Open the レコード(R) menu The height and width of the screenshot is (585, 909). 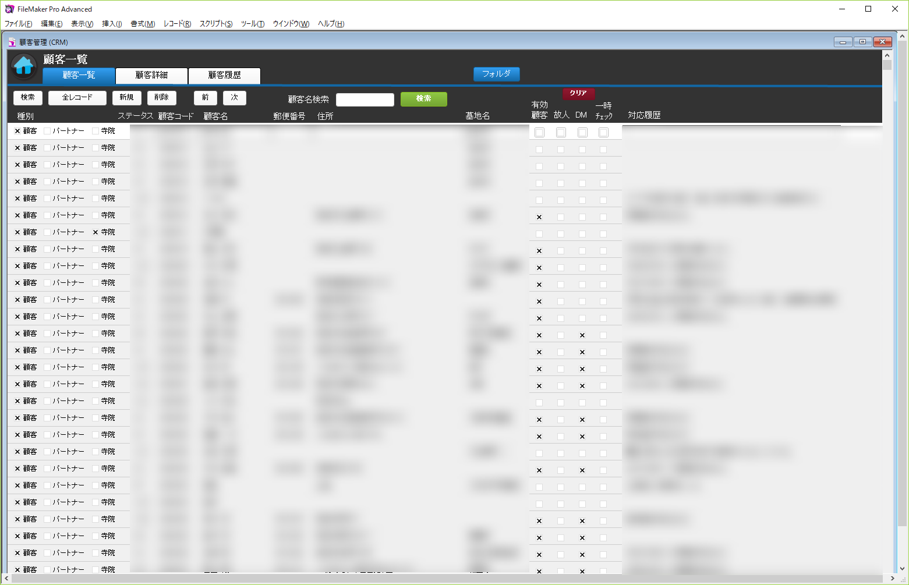(177, 24)
